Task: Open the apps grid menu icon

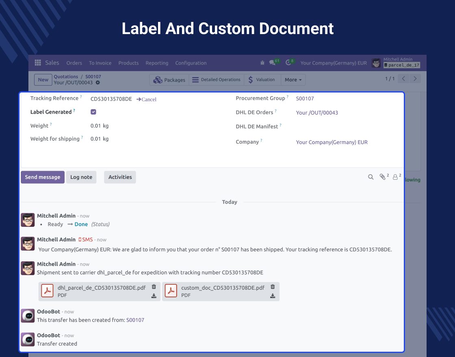Action: click(x=38, y=62)
